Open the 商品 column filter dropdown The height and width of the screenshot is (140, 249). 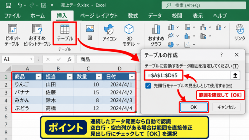(39, 77)
